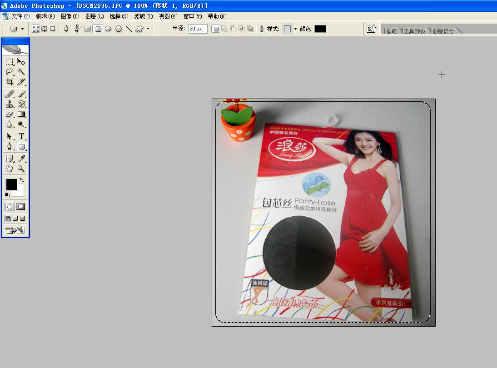Select the Rectangular Marquee tool
The width and height of the screenshot is (497, 368).
pyautogui.click(x=10, y=61)
